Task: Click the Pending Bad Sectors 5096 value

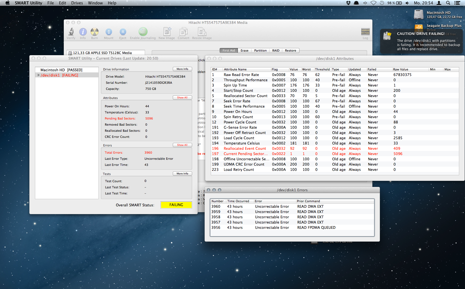Action: (149, 118)
